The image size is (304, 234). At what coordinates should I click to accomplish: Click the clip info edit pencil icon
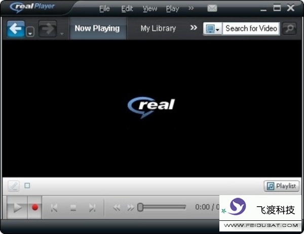click(14, 186)
